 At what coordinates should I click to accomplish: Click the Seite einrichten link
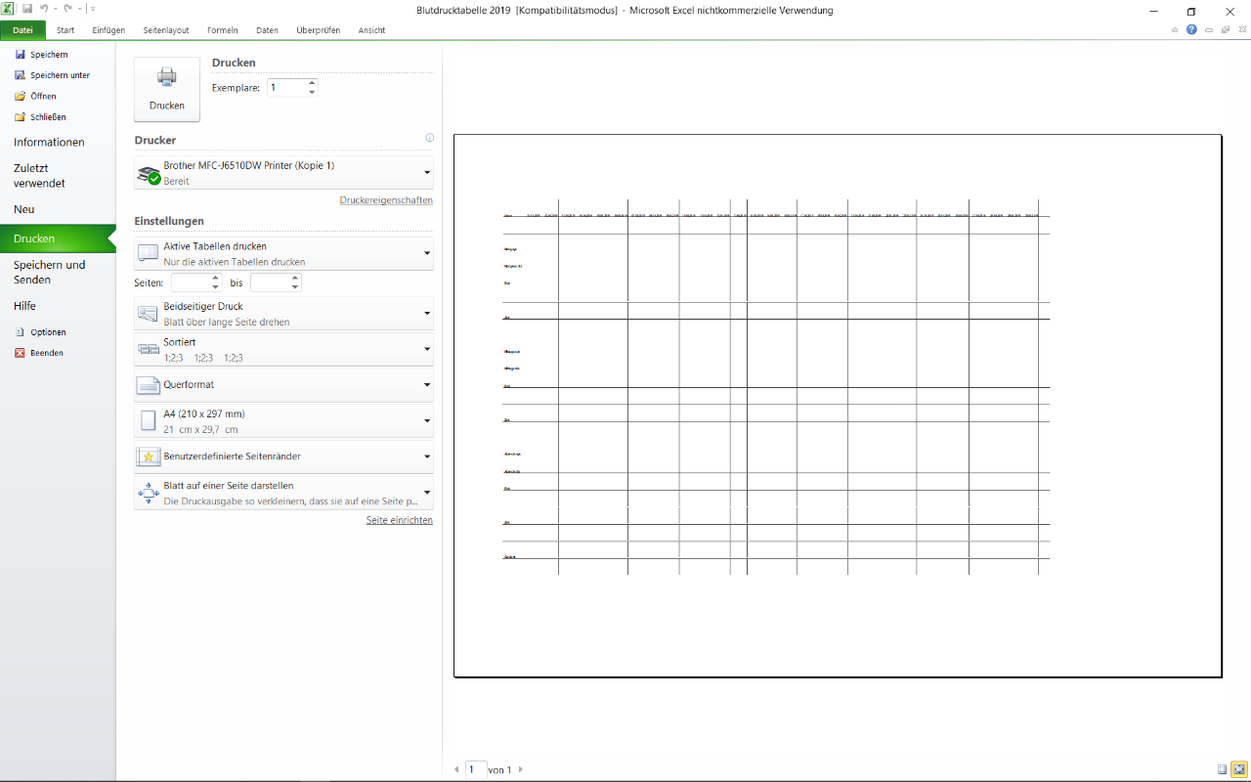[x=400, y=520]
